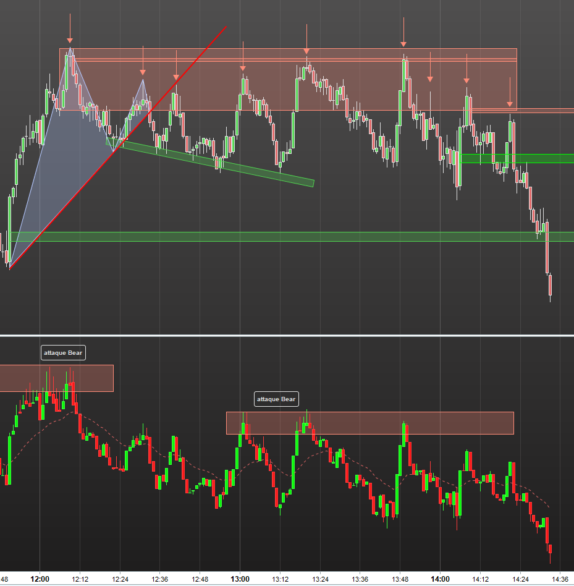The image size is (574, 586).
Task: Click the 14:36 time axis label
Action: point(560,579)
